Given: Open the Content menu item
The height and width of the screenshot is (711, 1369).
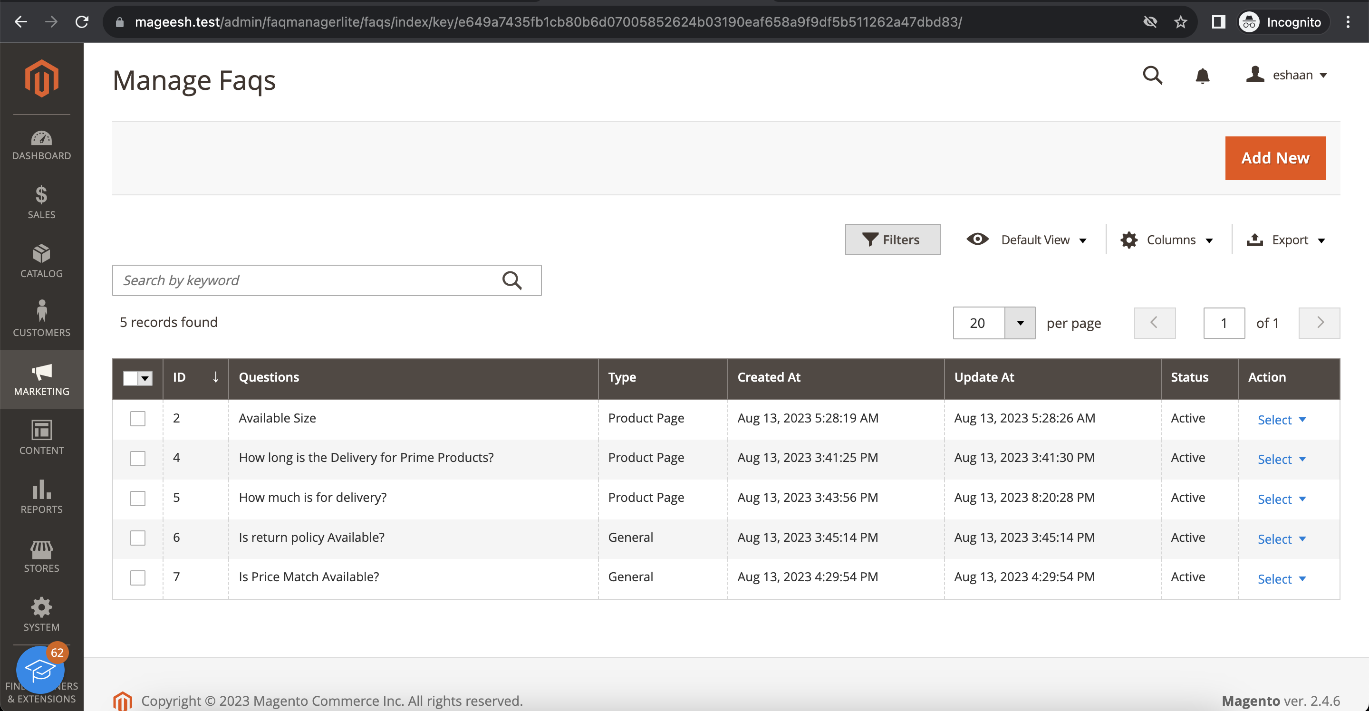Looking at the screenshot, I should click(41, 437).
